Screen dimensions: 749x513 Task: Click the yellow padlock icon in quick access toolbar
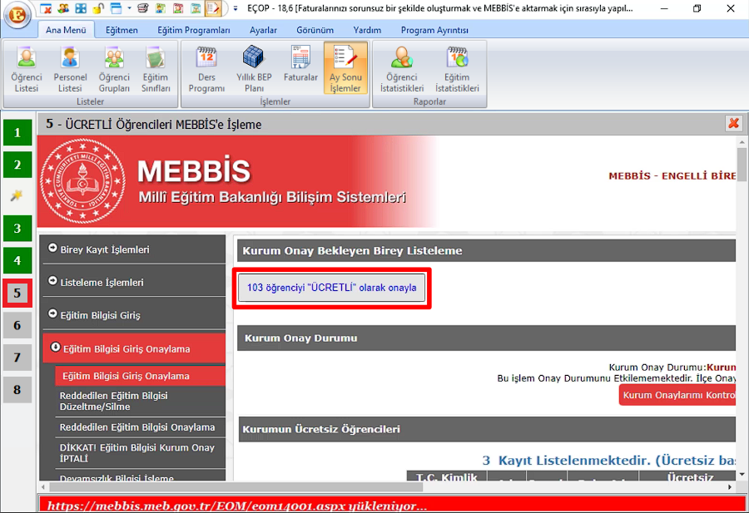point(98,8)
